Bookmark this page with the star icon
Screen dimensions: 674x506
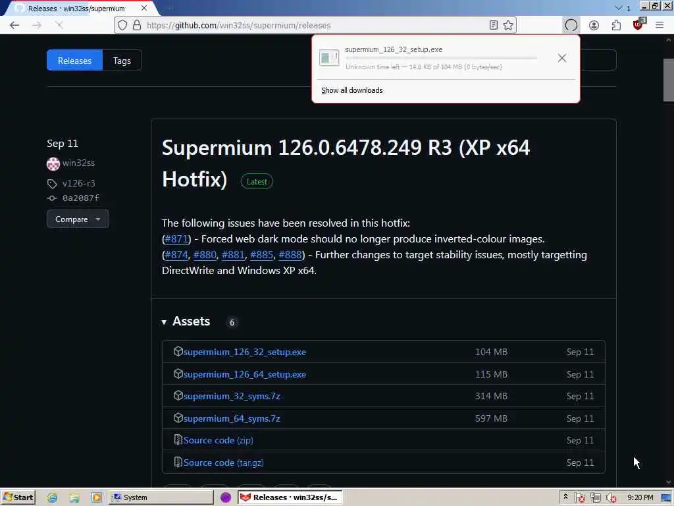click(x=508, y=26)
